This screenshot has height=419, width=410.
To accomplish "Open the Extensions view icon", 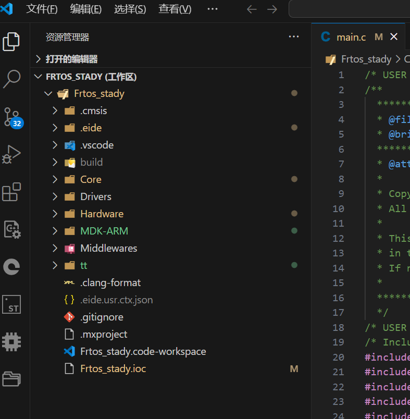I will (11, 192).
